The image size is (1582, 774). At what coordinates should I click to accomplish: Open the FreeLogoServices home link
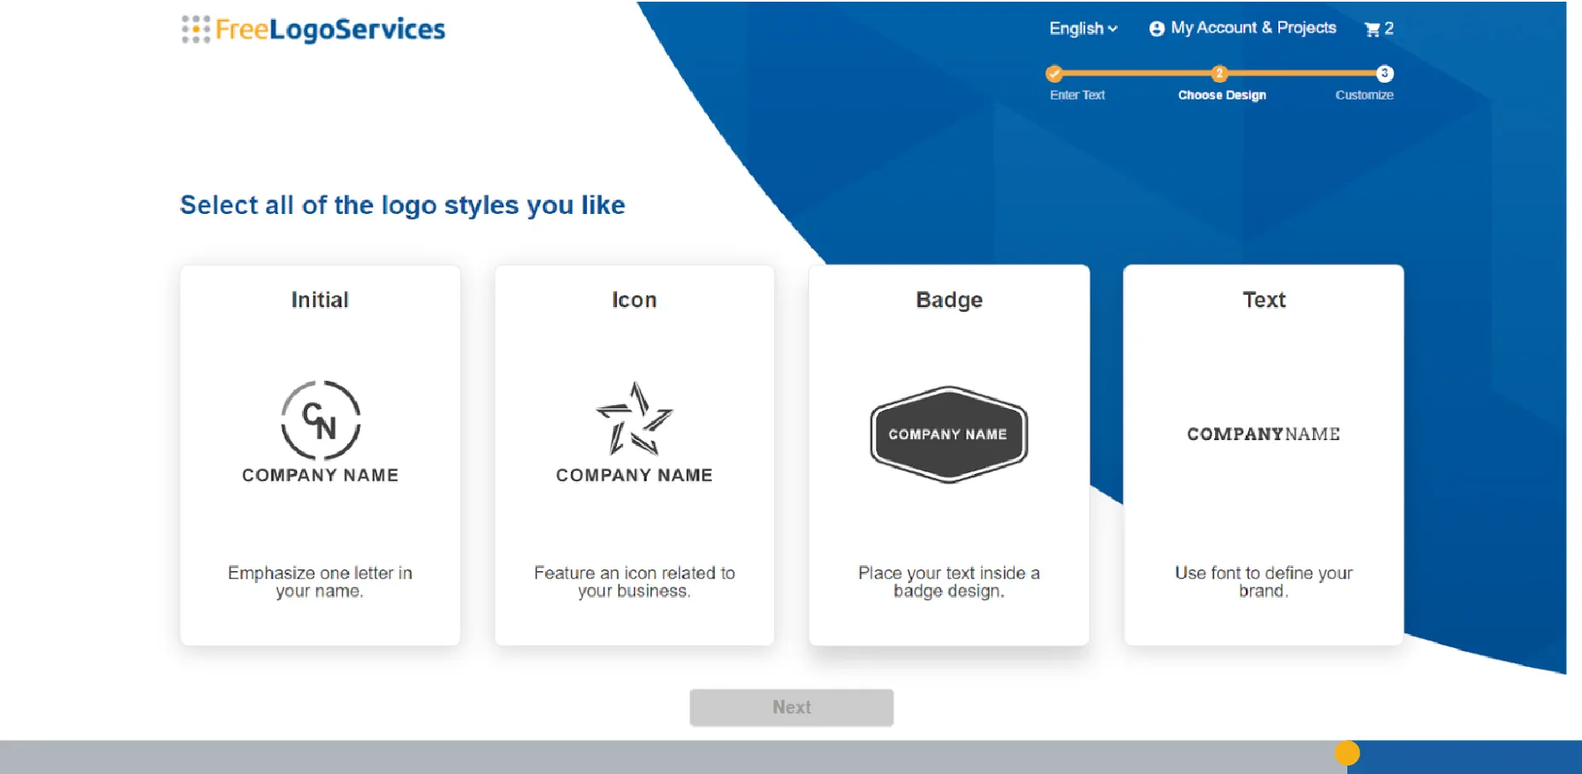330,29
